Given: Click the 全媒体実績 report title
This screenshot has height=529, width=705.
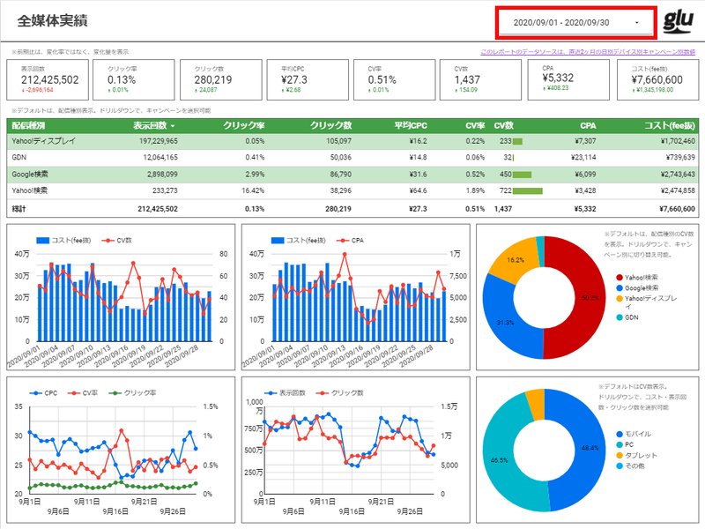Looking at the screenshot, I should point(52,21).
